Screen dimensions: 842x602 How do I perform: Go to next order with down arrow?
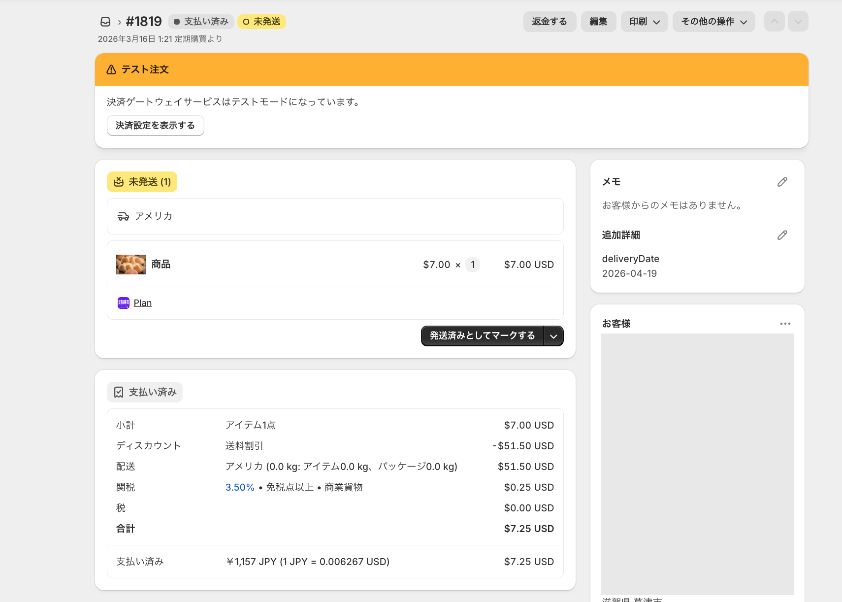798,22
